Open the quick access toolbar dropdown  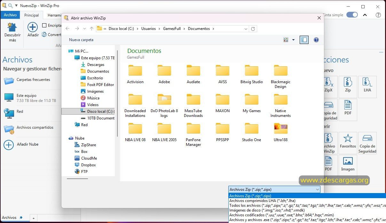pyautogui.click(x=16, y=6)
